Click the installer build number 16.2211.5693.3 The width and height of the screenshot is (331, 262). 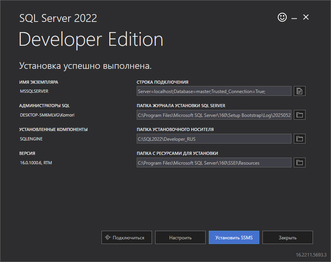point(311,254)
